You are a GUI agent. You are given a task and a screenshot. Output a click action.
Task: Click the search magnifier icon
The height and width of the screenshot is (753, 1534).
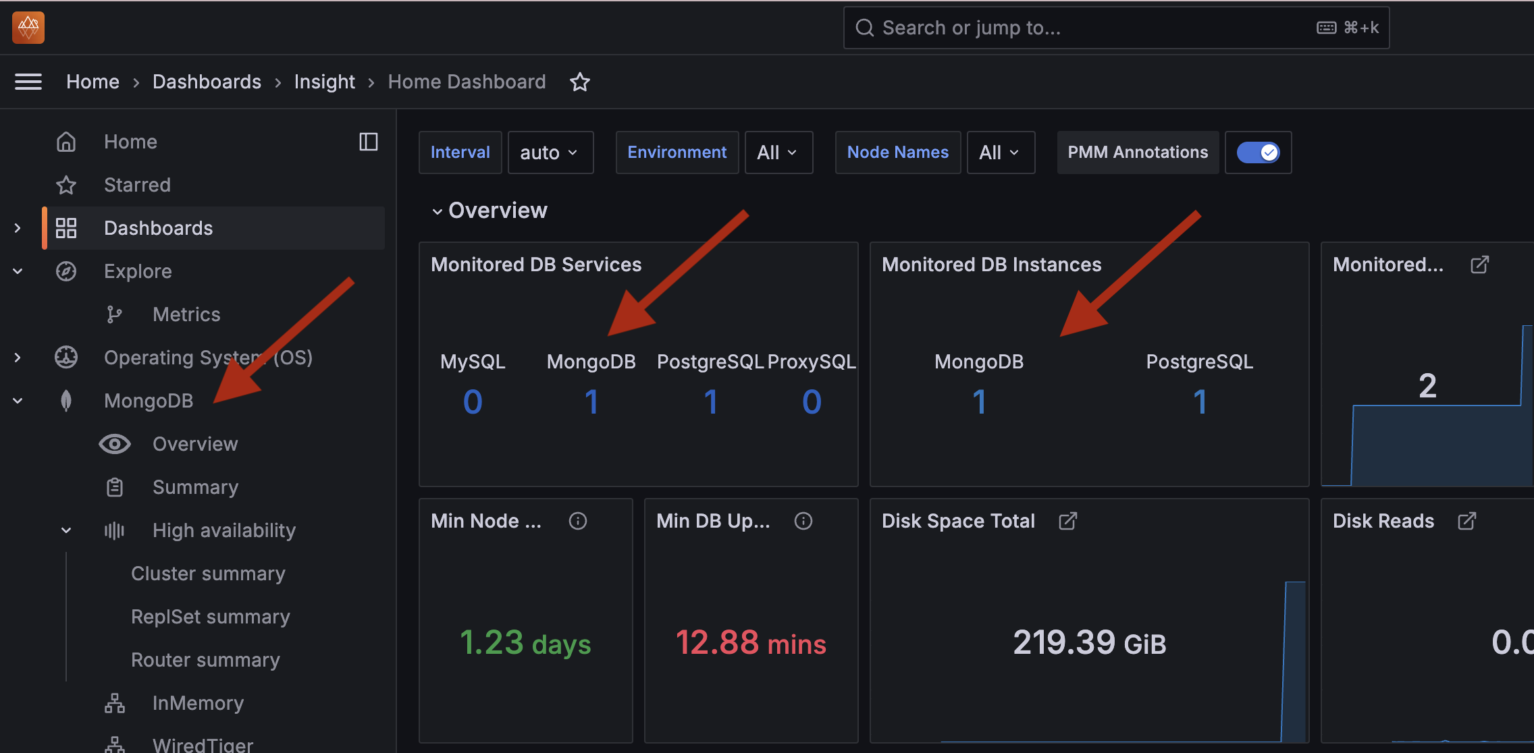865,28
